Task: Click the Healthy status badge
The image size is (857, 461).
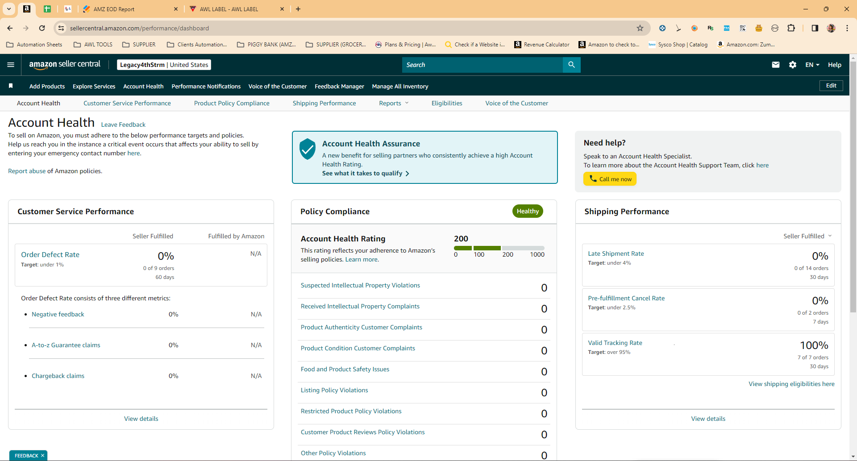Action: 528,211
